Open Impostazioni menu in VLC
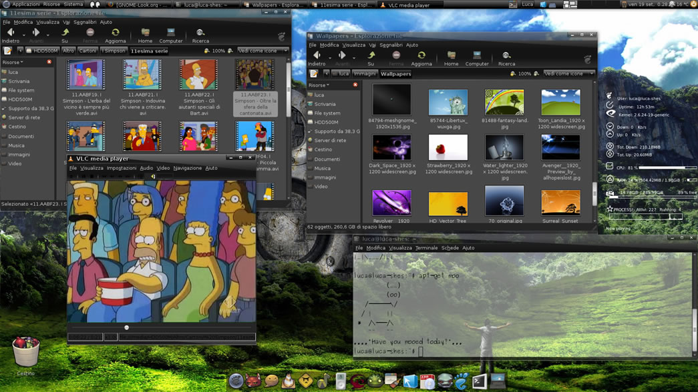This screenshot has height=392, width=698. click(122, 168)
